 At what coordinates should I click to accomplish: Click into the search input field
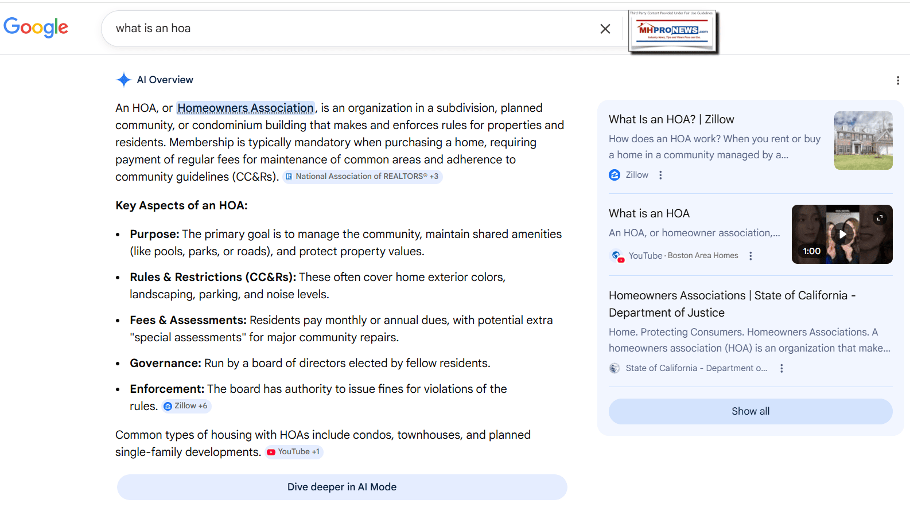click(344, 29)
